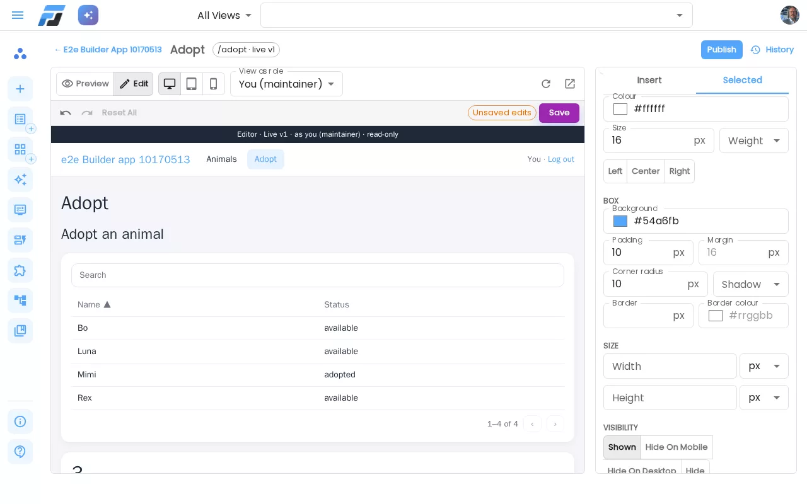Viewport: 807px width, 504px height.
Task: Click the Corner radius input field
Action: [x=656, y=284]
